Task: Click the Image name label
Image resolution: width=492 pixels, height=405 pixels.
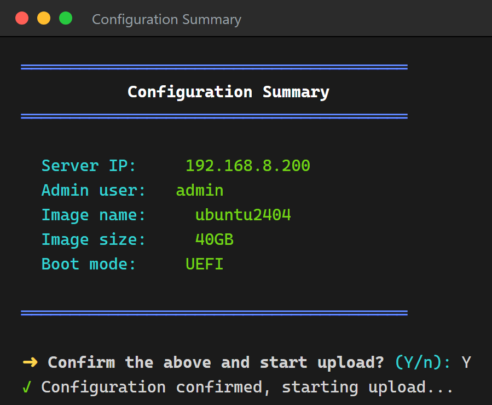Action: pos(94,216)
